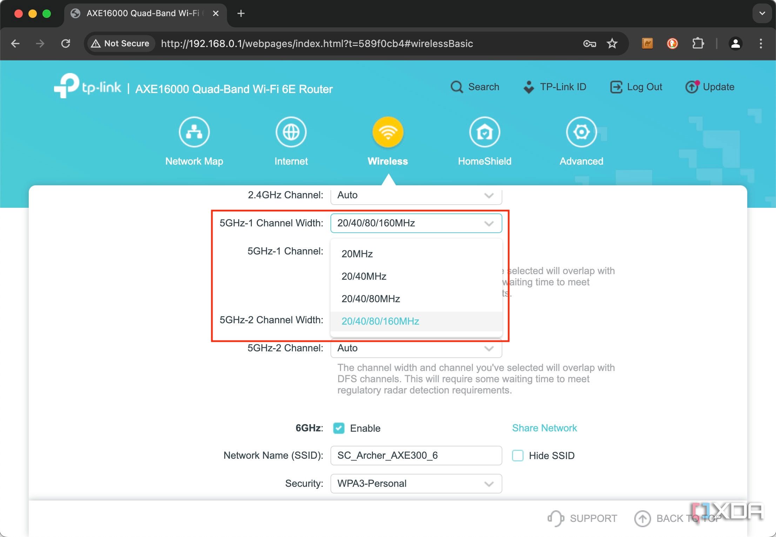The image size is (776, 537).
Task: Open the HomeShield house icon
Action: coord(484,132)
